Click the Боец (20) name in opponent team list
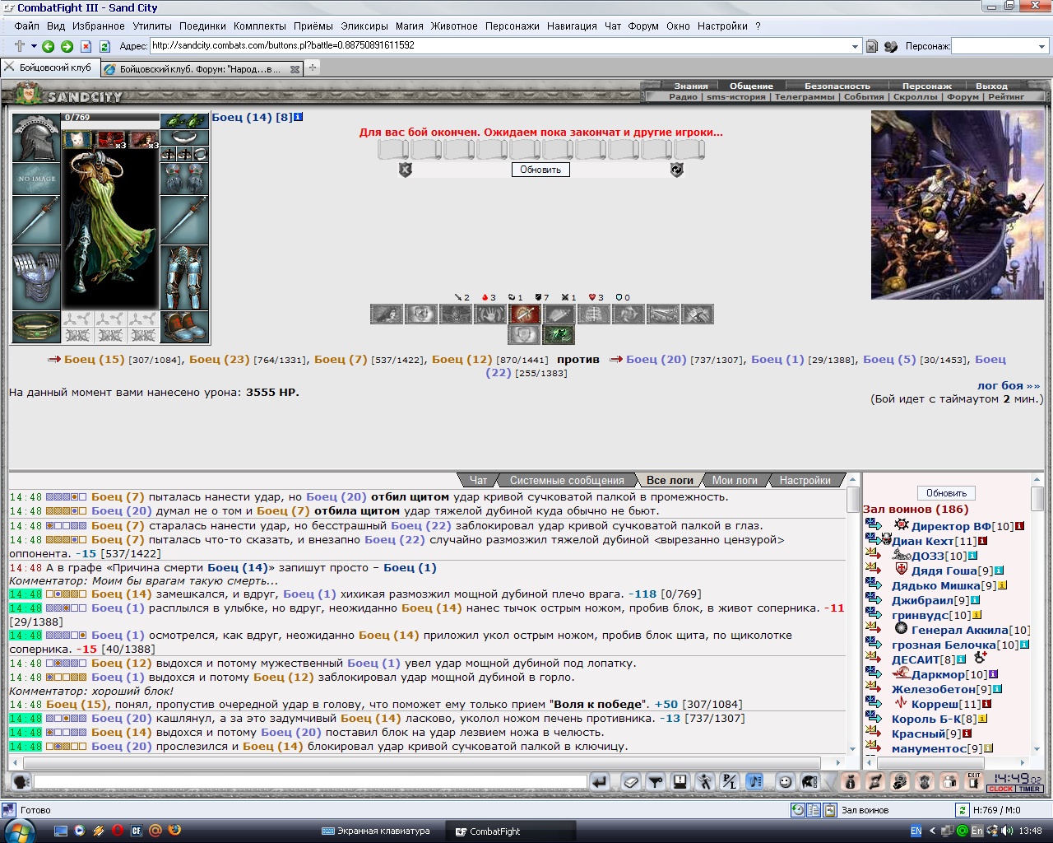1053x843 pixels. (x=656, y=359)
